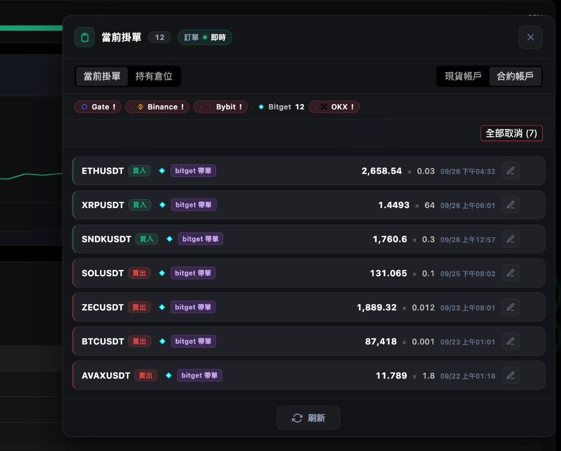Click the Bitget diamond icon in AVAXUSDT row

[169, 376]
